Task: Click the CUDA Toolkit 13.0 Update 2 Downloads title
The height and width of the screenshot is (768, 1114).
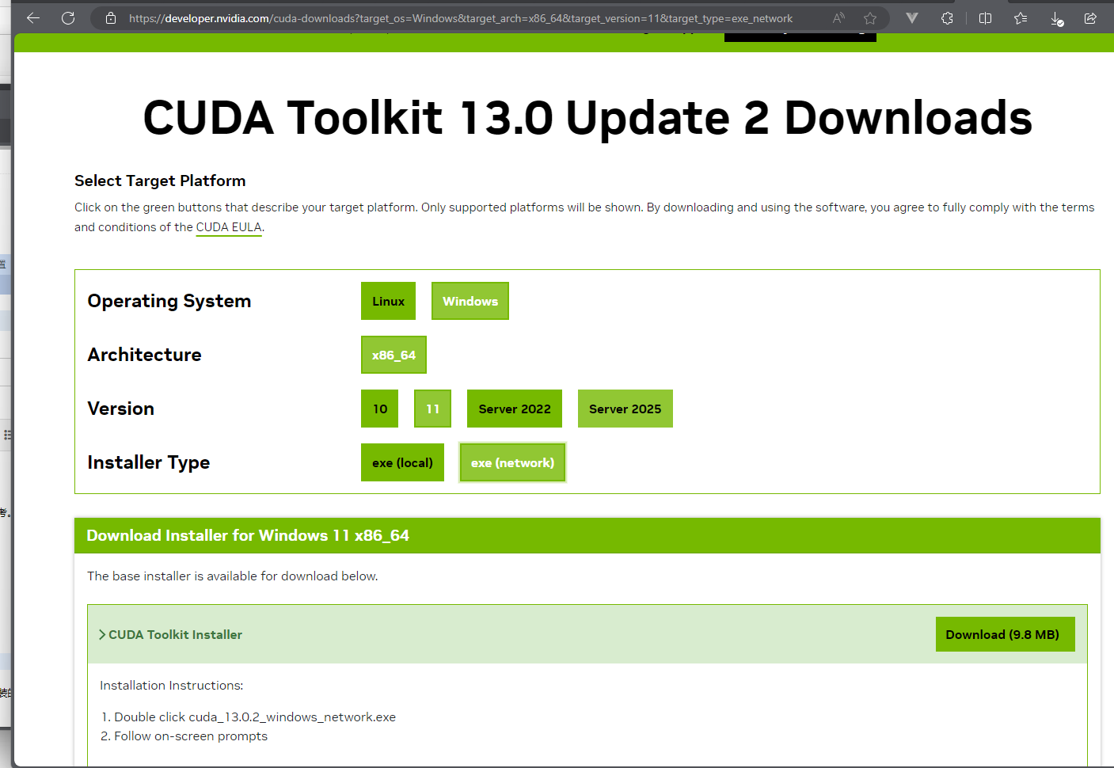Action: click(x=587, y=118)
